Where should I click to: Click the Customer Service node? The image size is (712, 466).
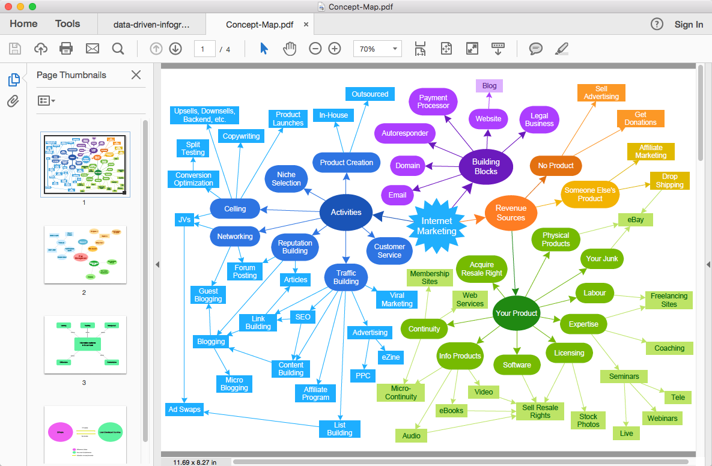(389, 250)
